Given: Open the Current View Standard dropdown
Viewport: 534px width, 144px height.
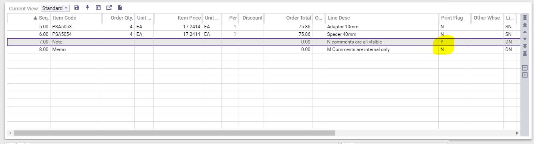Looking at the screenshot, I should pyautogui.click(x=55, y=8).
